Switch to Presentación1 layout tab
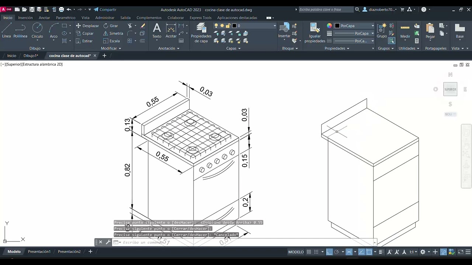The height and width of the screenshot is (265, 472). (x=39, y=252)
